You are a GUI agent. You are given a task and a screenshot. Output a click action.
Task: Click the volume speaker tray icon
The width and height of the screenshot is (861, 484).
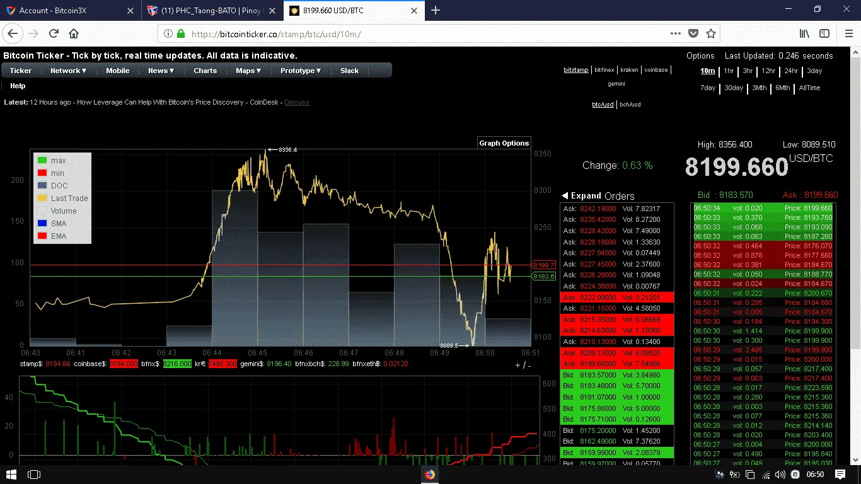coord(780,475)
